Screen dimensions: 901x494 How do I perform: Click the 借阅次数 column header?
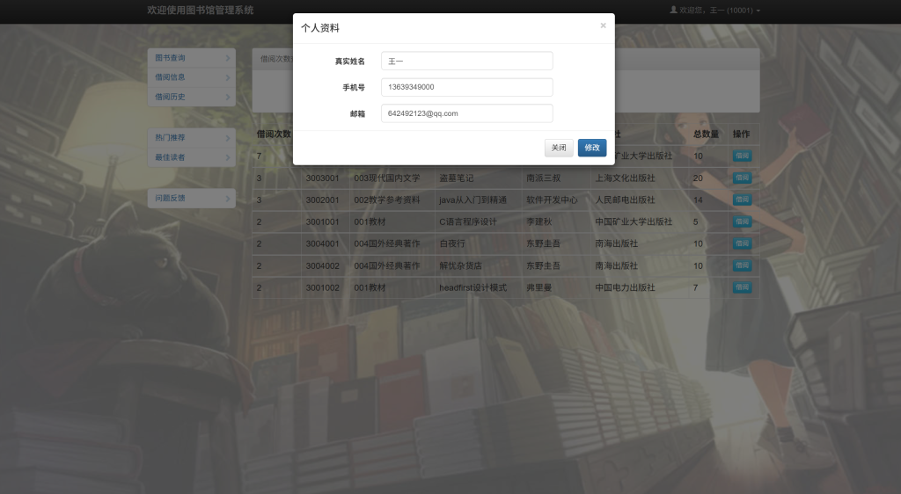point(275,134)
